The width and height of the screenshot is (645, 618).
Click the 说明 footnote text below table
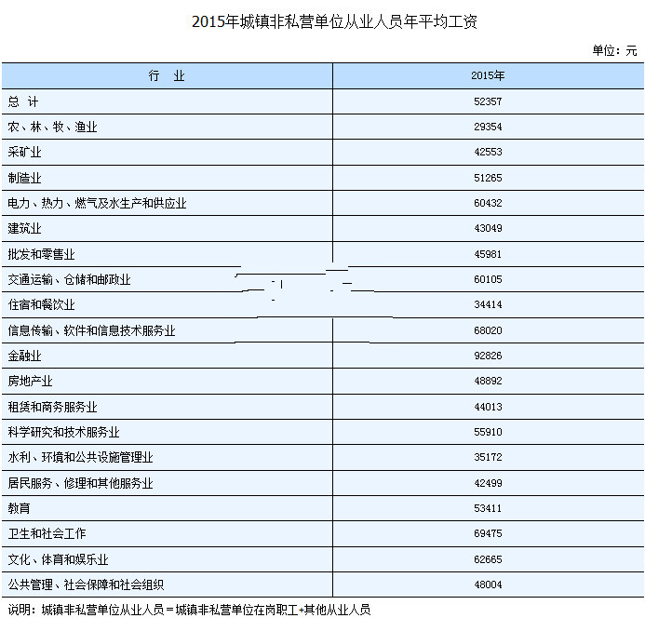(188, 610)
